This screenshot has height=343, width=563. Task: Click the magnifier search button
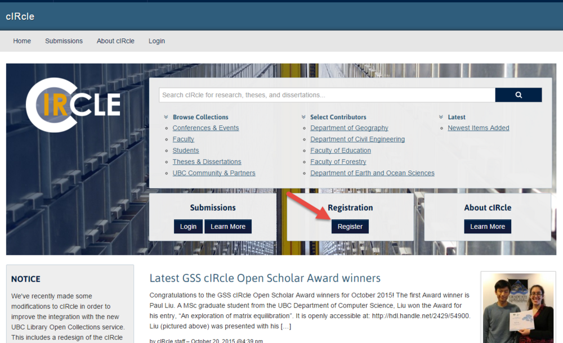[x=518, y=95]
